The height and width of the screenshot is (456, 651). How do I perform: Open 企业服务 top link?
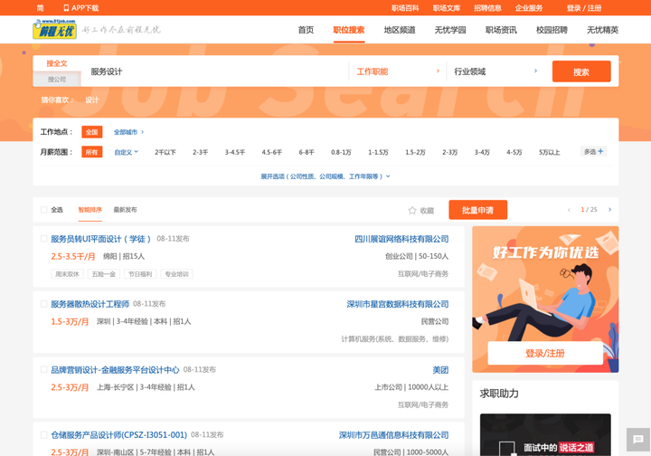529,8
